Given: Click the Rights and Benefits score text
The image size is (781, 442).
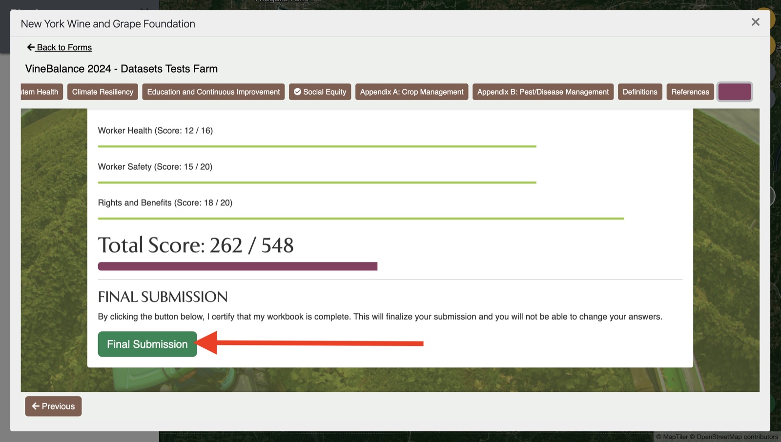Looking at the screenshot, I should click(165, 203).
